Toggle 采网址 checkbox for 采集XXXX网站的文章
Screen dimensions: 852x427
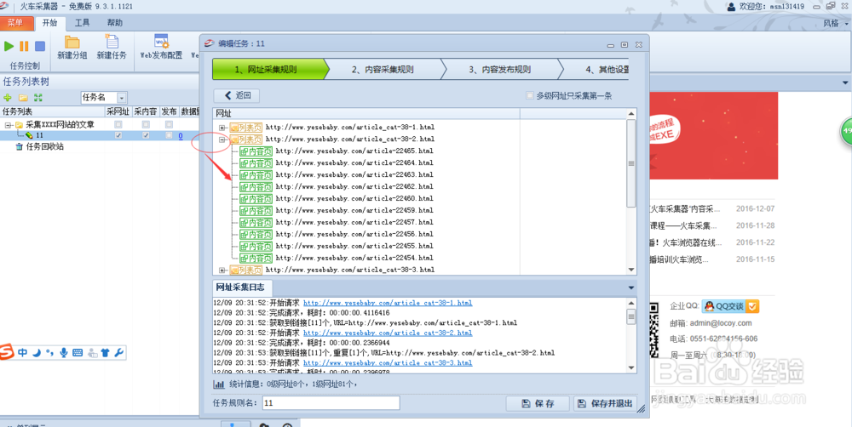click(x=118, y=124)
